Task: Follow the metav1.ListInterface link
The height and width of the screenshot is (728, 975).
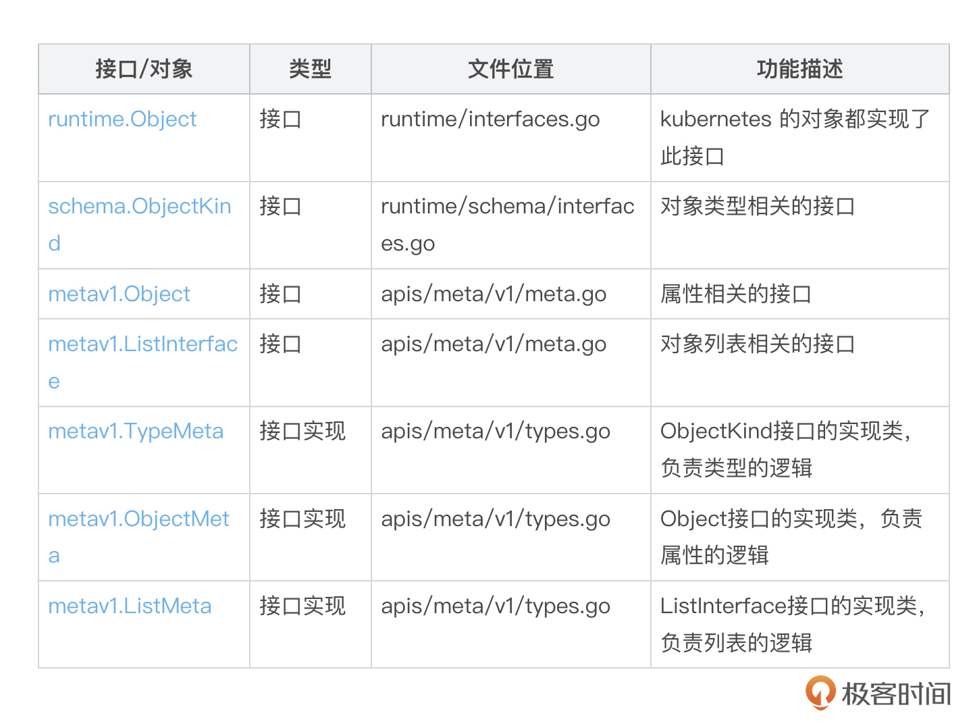Action: click(x=142, y=344)
